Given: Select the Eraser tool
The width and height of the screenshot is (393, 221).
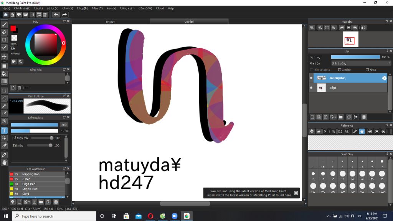Looking at the screenshot, I should (x=4, y=32).
